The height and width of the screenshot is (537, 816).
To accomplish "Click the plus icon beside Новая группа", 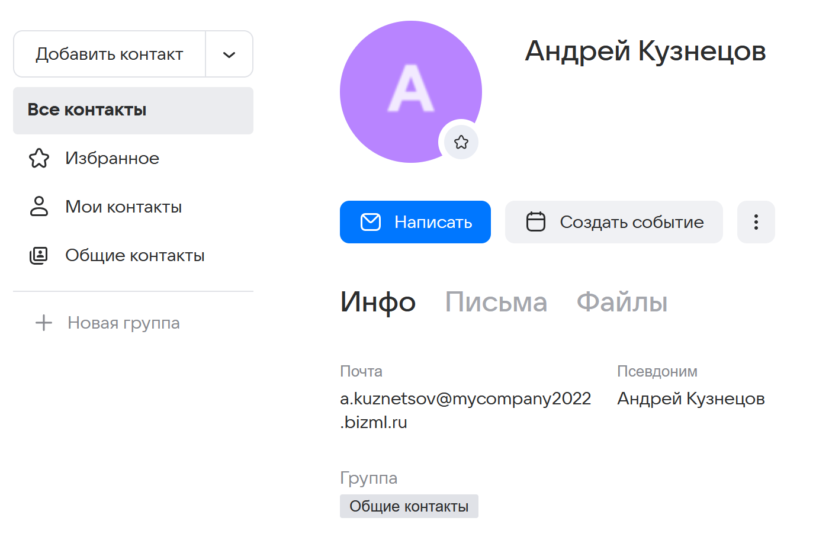I will tap(44, 323).
